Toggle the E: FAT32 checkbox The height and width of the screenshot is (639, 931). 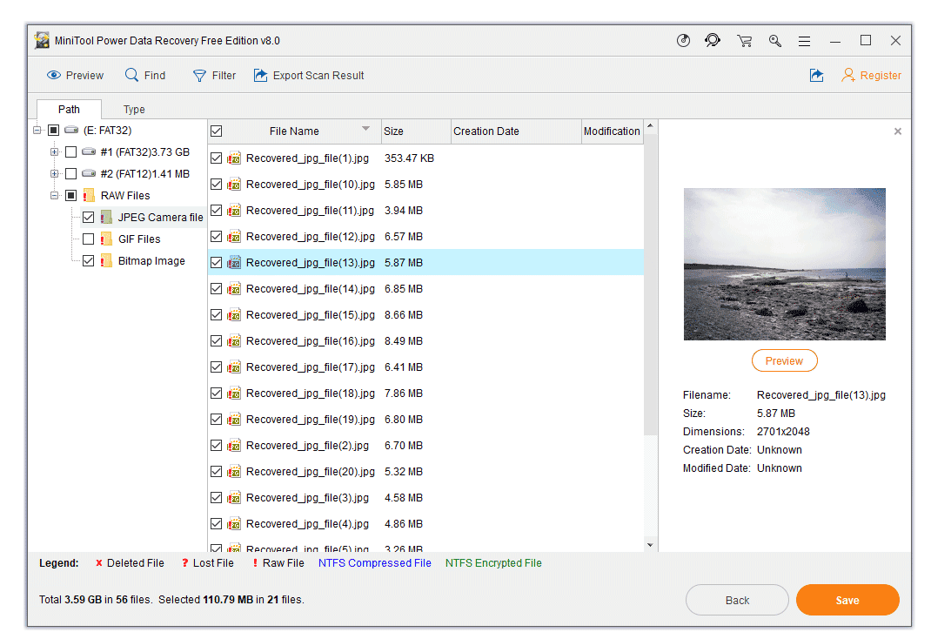click(x=53, y=130)
